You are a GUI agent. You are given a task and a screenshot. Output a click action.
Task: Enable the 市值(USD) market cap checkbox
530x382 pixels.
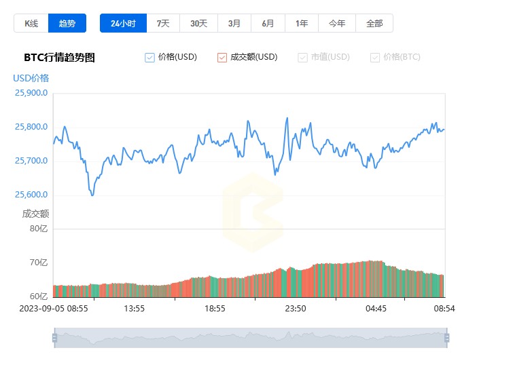302,58
